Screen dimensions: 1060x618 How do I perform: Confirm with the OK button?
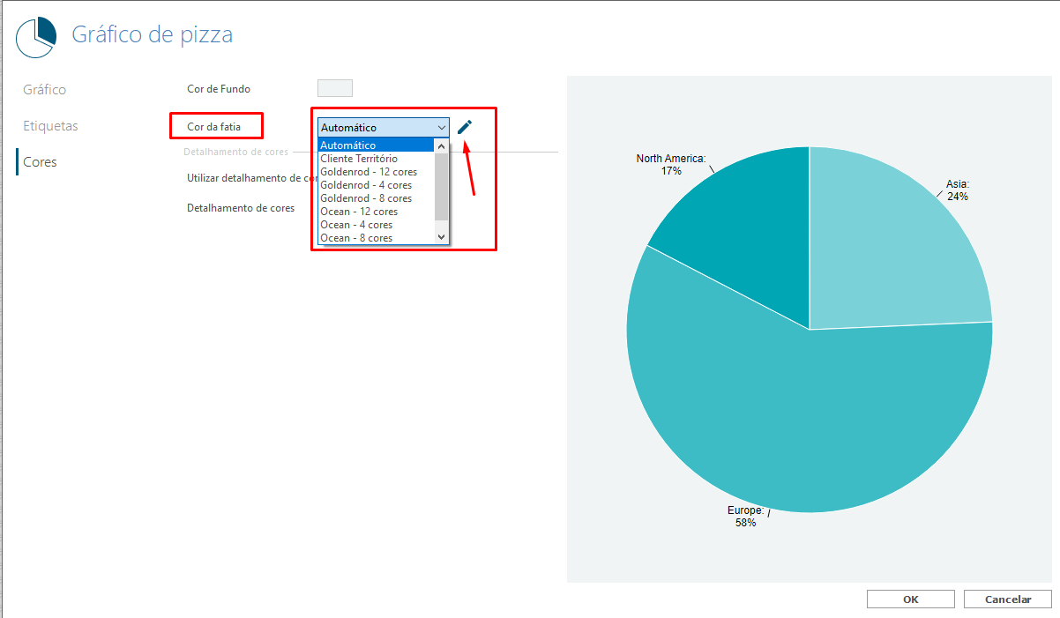(911, 599)
